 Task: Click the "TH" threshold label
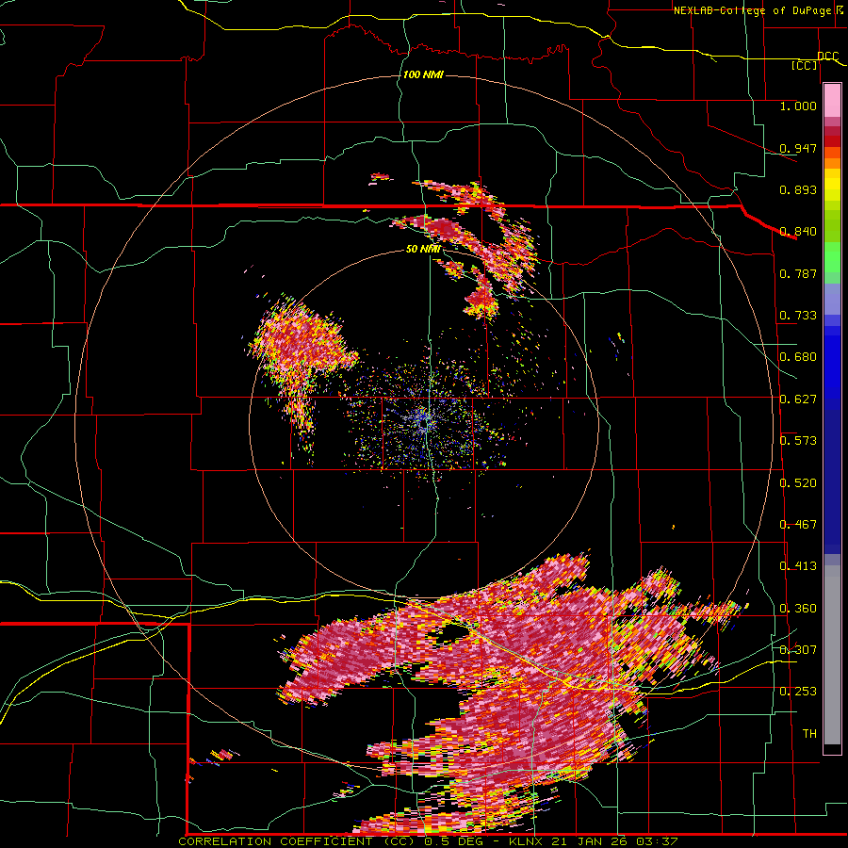pos(809,734)
